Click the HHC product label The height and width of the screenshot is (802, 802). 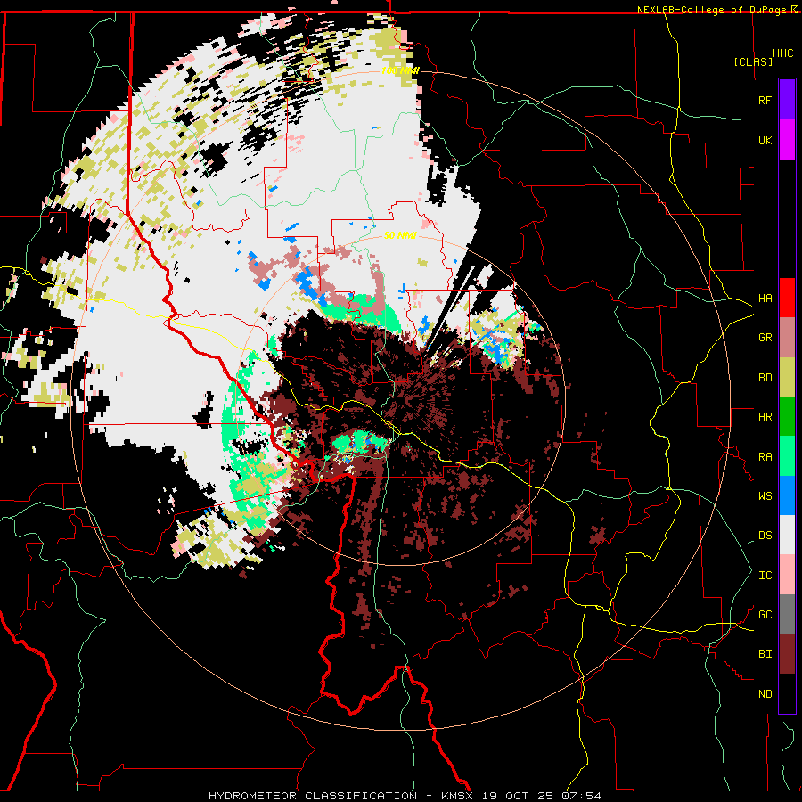tap(783, 53)
